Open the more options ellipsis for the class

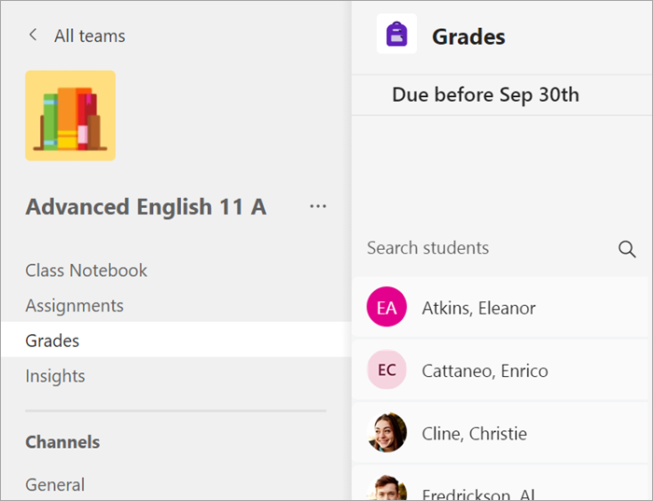(x=318, y=206)
